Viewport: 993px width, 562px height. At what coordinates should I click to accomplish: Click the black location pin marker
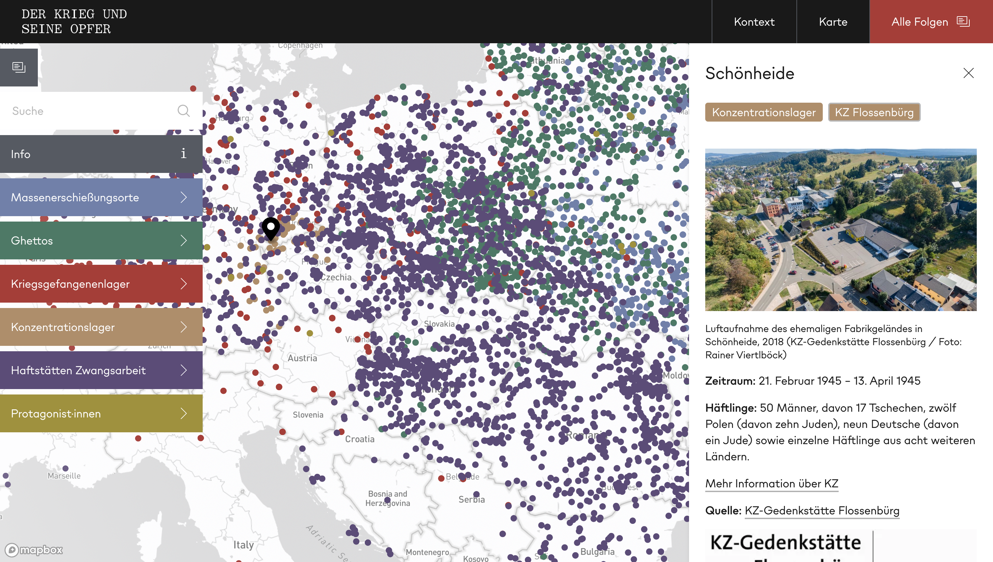[271, 228]
